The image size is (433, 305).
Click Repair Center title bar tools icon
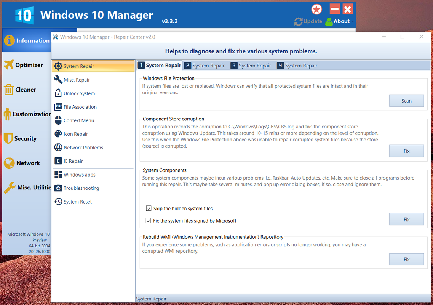click(x=55, y=37)
